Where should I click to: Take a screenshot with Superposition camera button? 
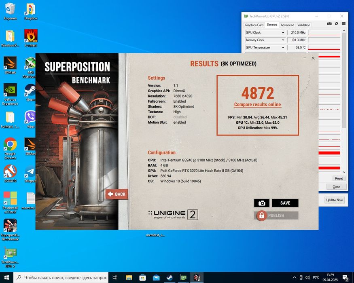261,203
